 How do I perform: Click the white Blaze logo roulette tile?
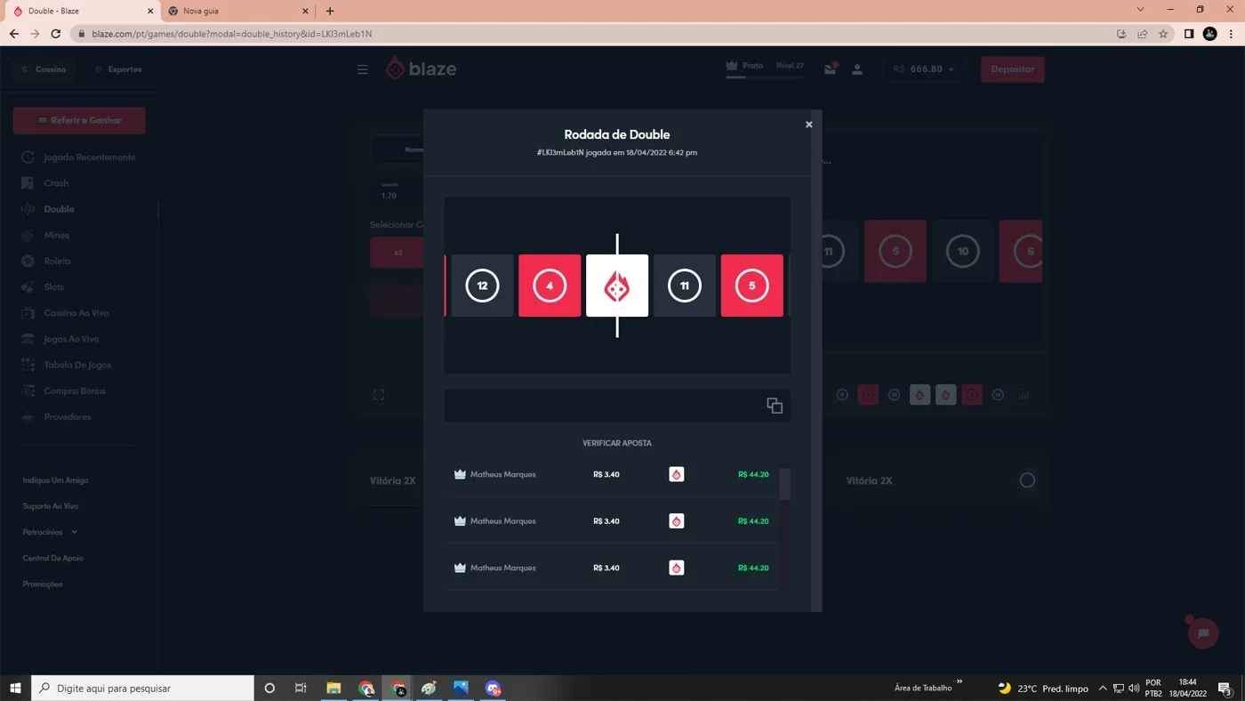click(617, 286)
